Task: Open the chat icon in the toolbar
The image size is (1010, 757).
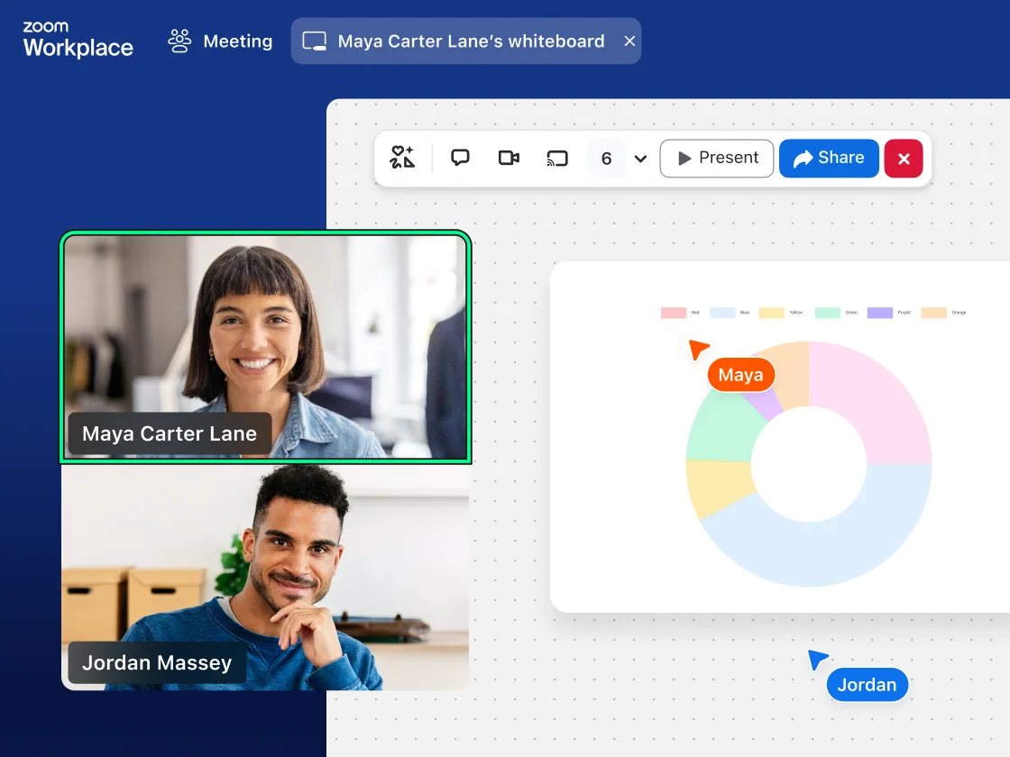Action: pos(461,158)
